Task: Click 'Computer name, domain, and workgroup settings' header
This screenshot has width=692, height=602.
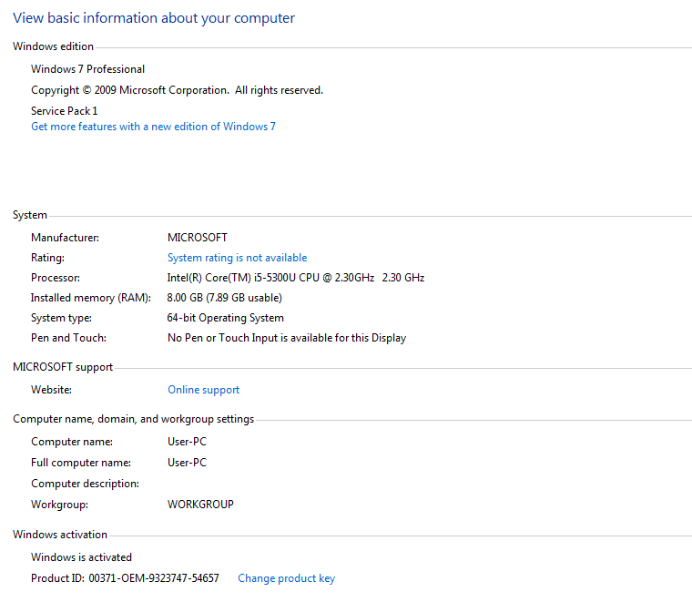Action: pyautogui.click(x=133, y=419)
